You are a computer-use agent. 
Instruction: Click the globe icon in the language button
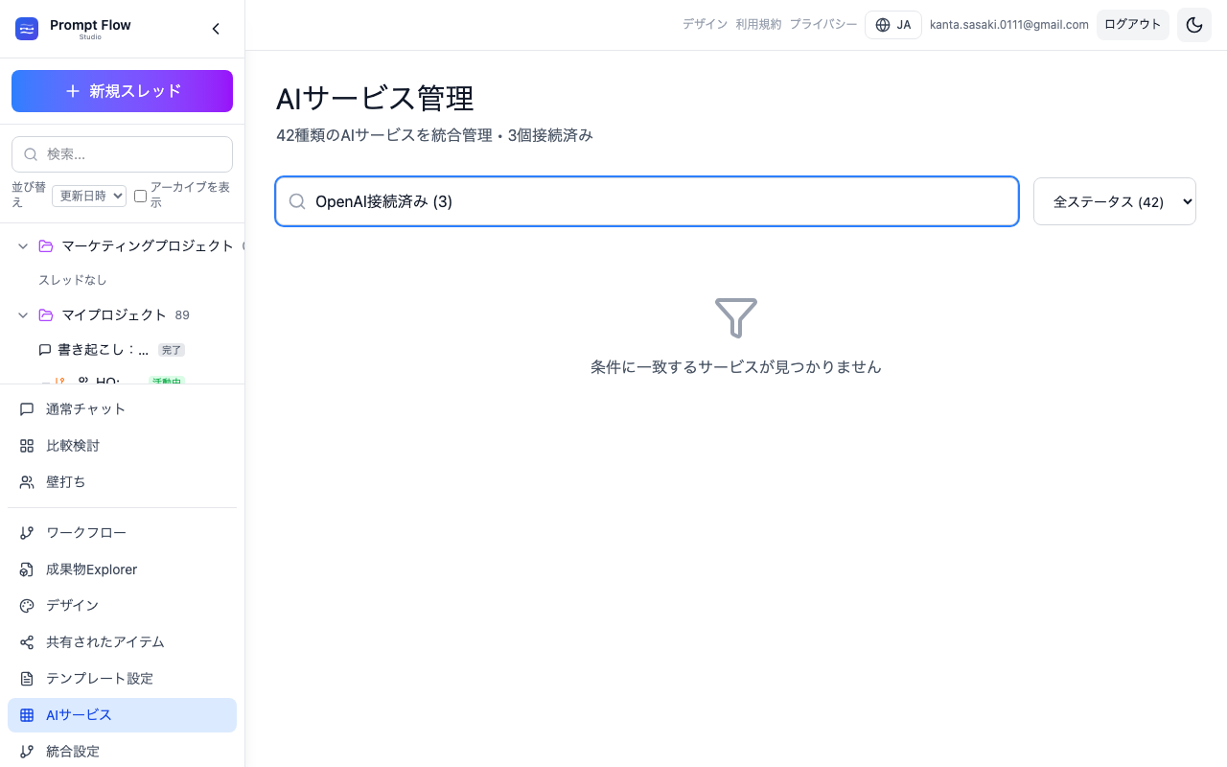(x=883, y=25)
